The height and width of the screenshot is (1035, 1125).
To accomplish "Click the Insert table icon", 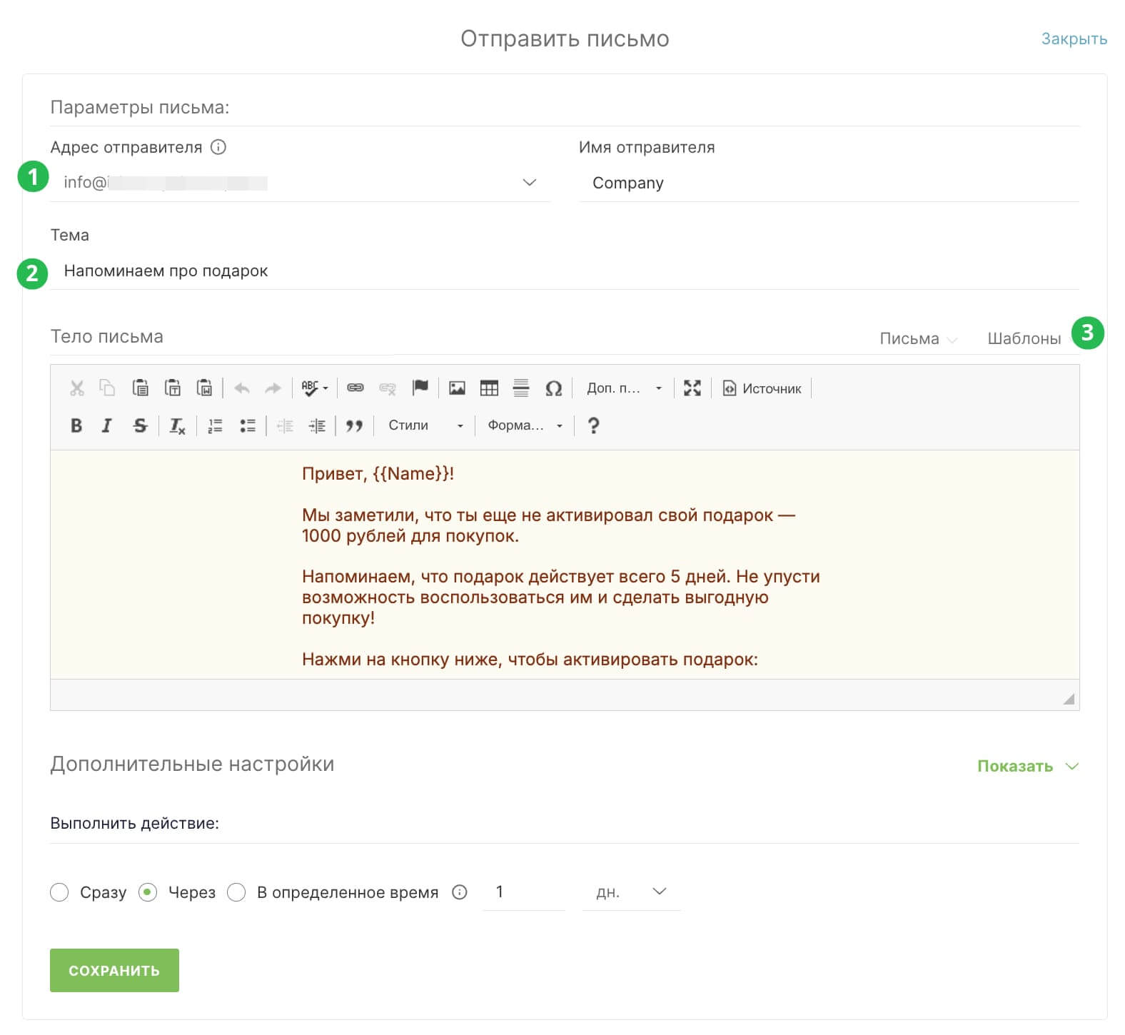I will click(x=489, y=388).
